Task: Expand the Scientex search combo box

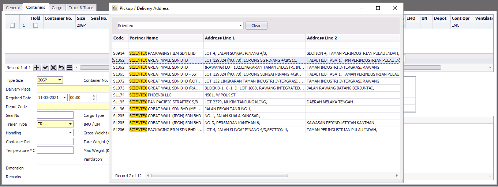Action: (240, 26)
